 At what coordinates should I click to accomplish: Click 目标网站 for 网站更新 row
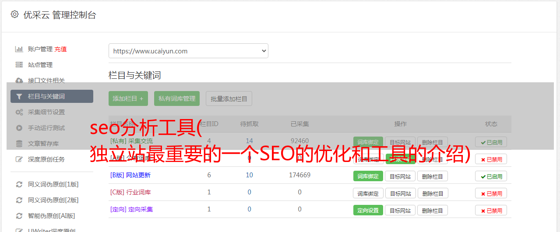tap(400, 176)
